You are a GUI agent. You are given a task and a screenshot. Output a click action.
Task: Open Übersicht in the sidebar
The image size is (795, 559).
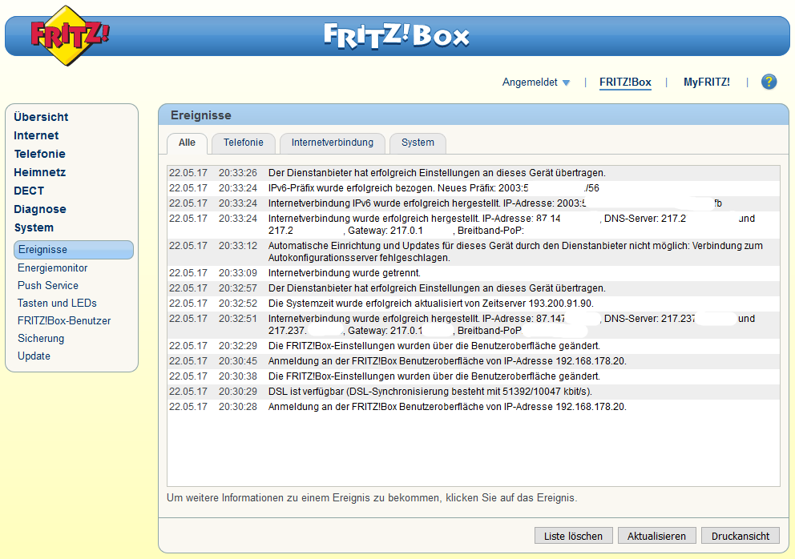(x=41, y=117)
